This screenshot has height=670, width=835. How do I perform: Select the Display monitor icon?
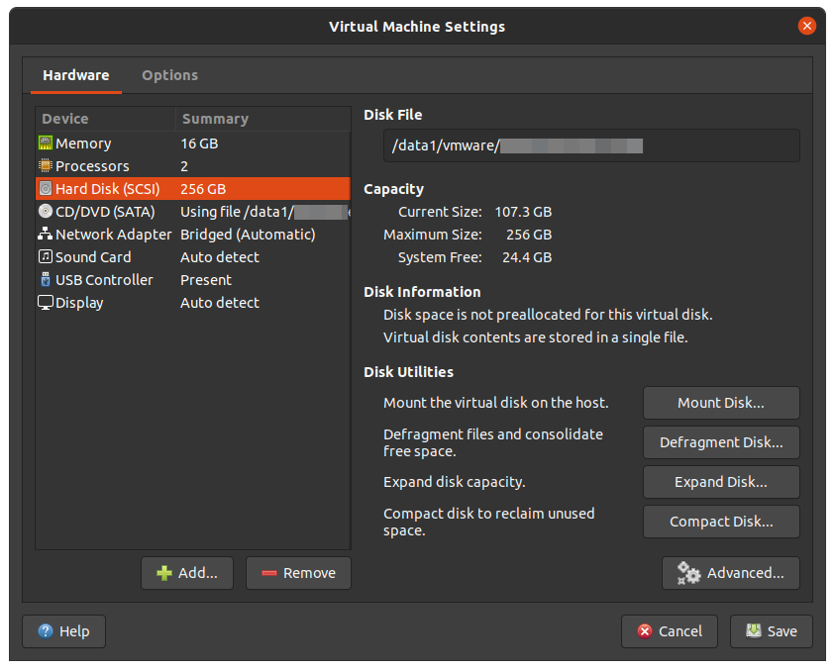point(46,302)
